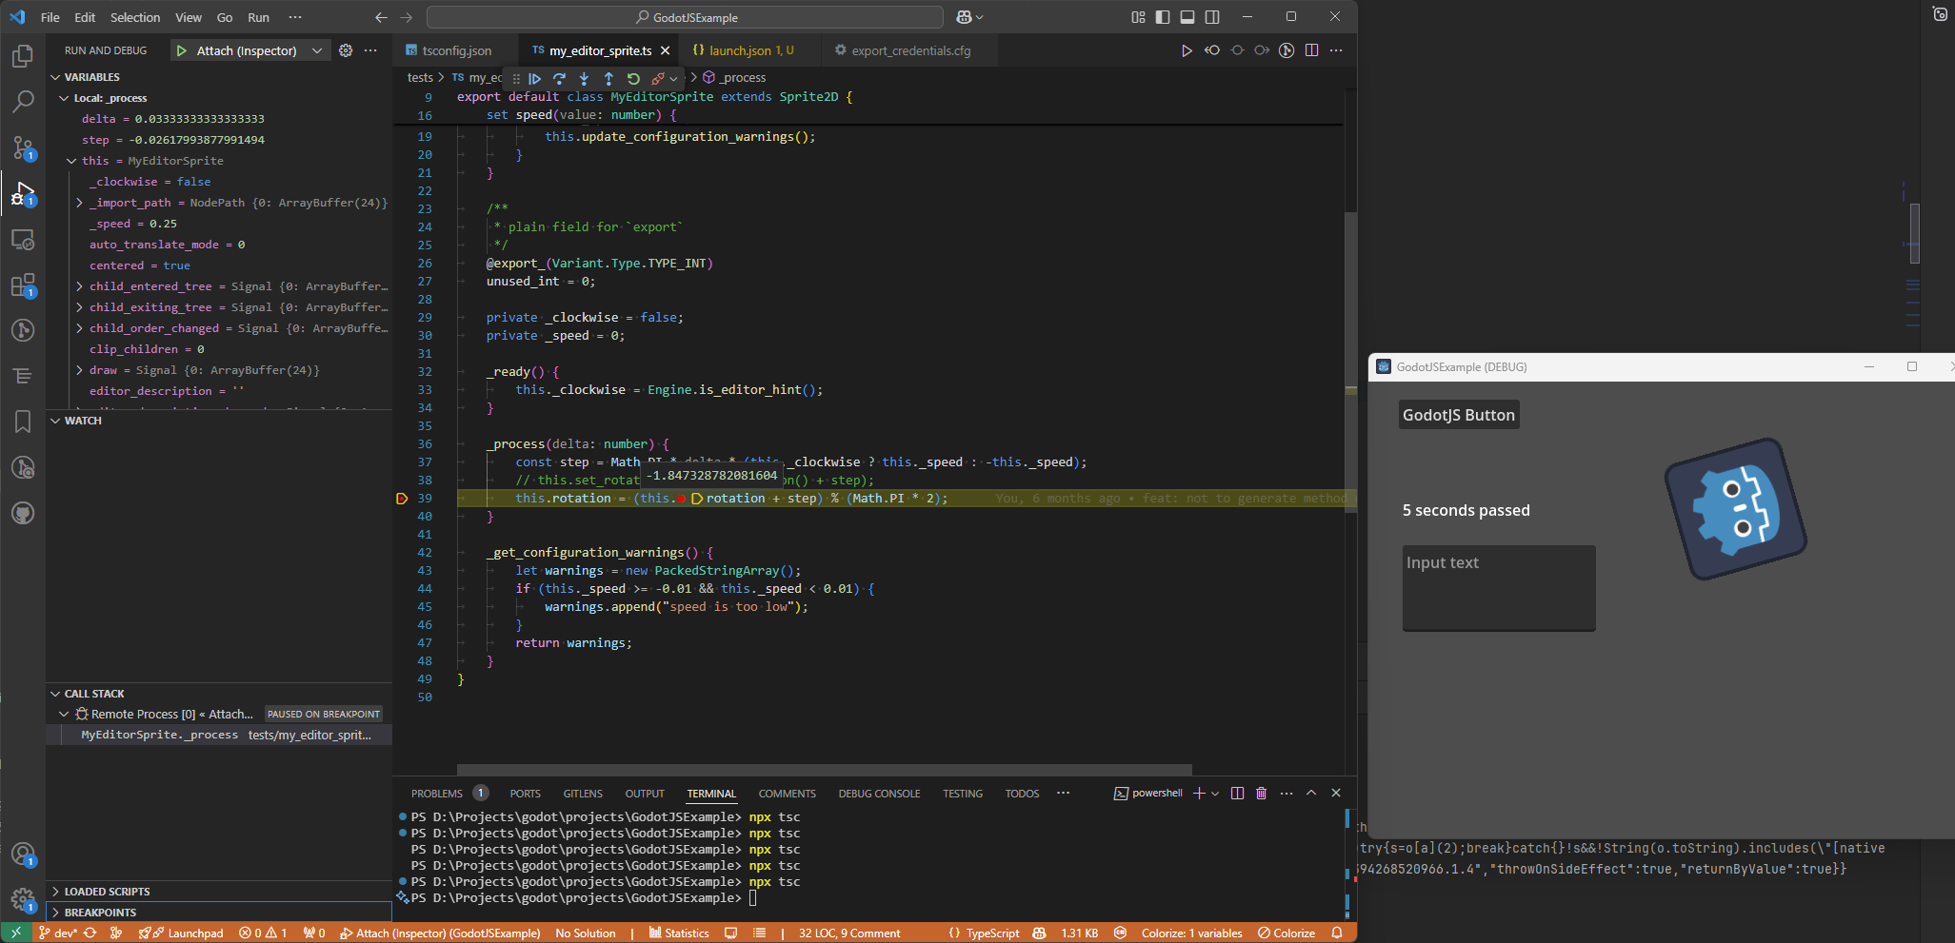Customize the editor layout
Screen dimensions: 1955x943
pyautogui.click(x=1138, y=17)
